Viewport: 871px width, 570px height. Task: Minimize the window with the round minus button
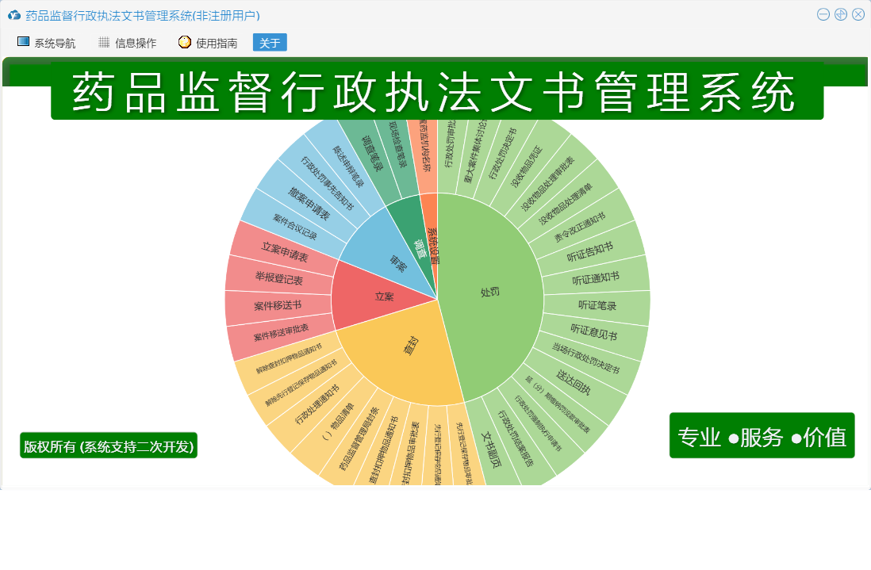823,14
